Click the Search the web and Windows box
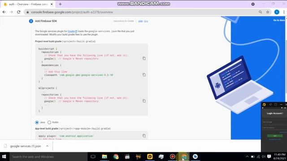Screen dimensions: 287x161 [48, 157]
